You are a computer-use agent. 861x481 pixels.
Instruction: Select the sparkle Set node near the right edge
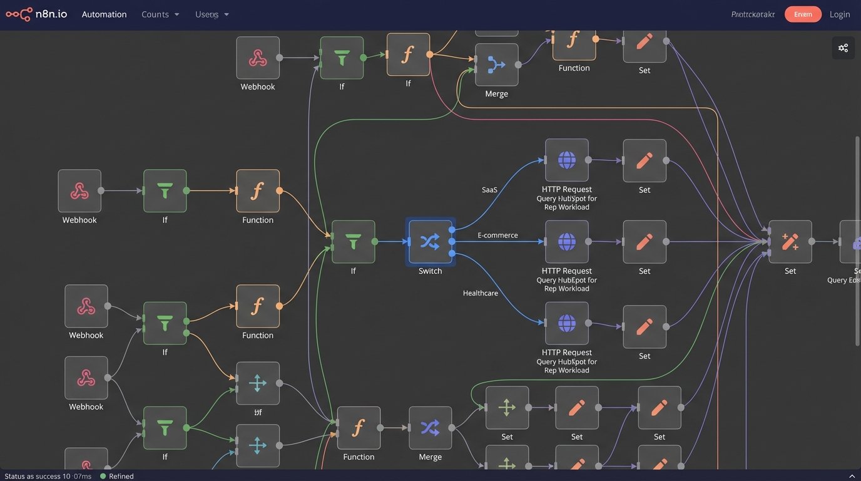point(790,240)
